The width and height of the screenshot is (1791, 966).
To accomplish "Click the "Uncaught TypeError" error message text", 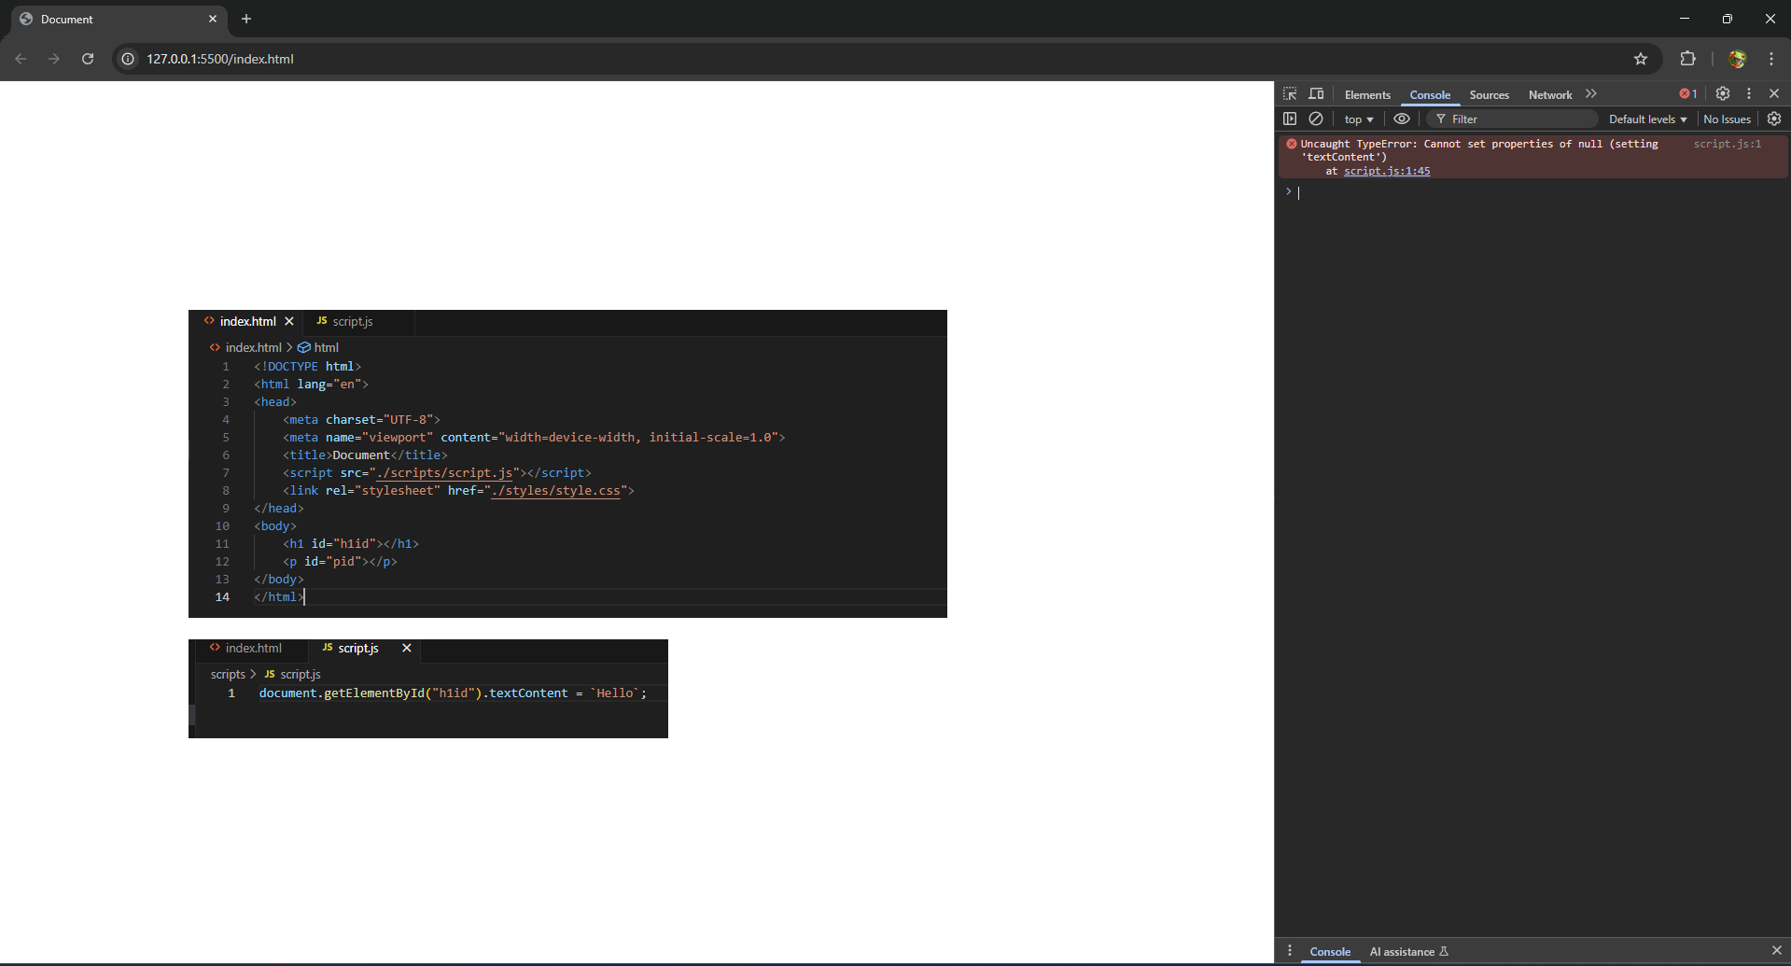I will (1479, 150).
